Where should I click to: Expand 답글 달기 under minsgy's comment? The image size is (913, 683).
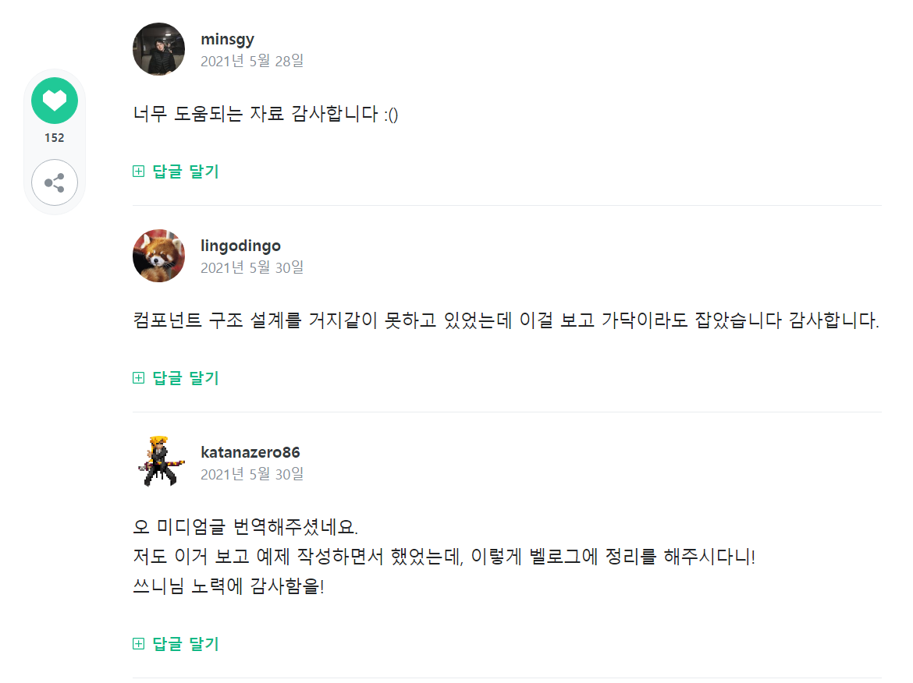click(x=186, y=172)
